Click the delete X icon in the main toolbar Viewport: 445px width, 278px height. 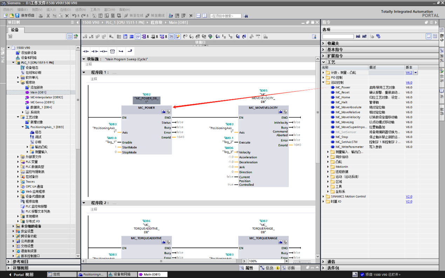67,16
